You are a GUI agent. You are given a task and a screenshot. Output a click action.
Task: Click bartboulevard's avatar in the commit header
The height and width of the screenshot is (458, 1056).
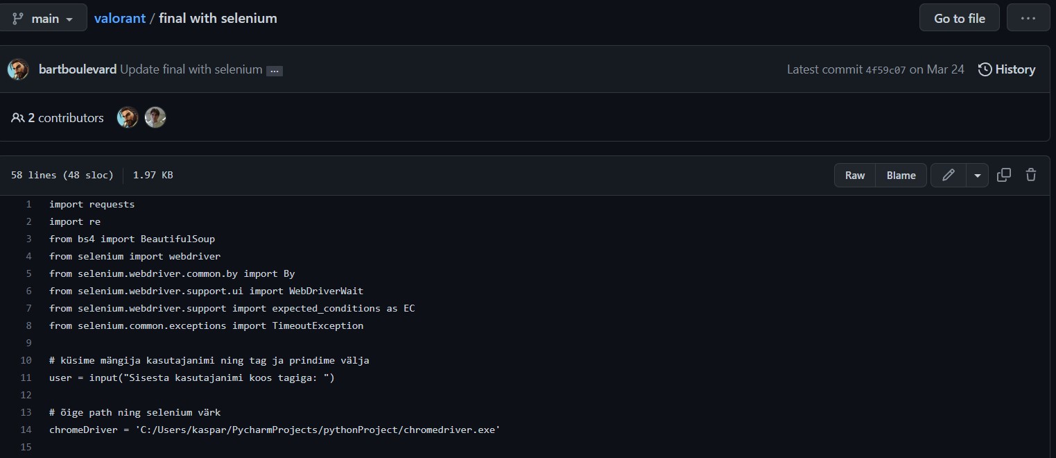19,69
